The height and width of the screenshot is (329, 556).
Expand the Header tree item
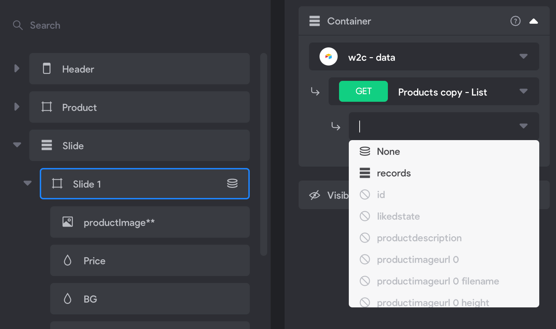(x=17, y=68)
